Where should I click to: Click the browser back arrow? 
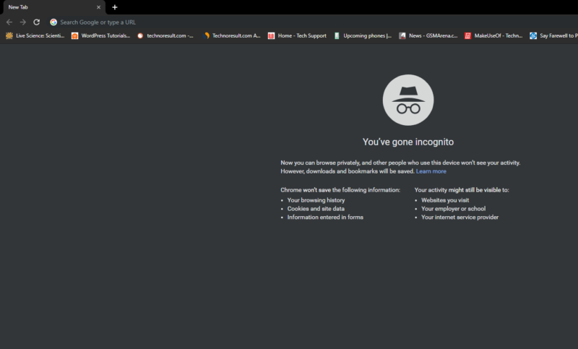(x=9, y=22)
